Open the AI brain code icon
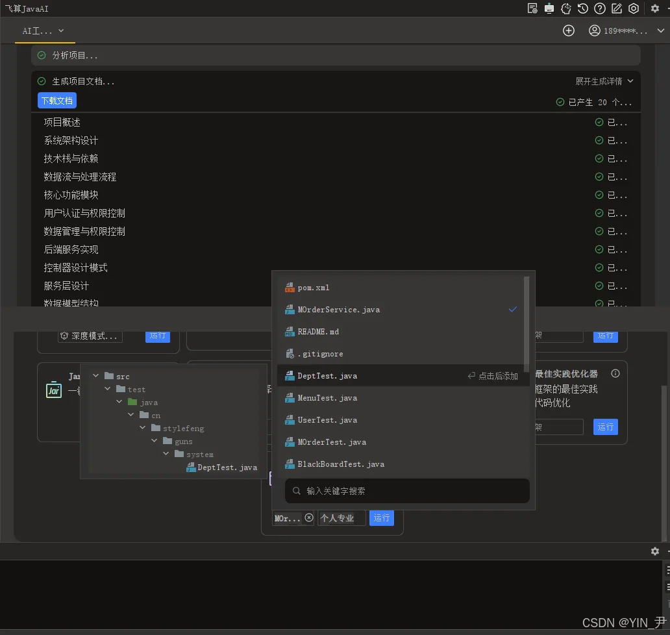Viewport: 670px width, 635px height. pyautogui.click(x=566, y=8)
